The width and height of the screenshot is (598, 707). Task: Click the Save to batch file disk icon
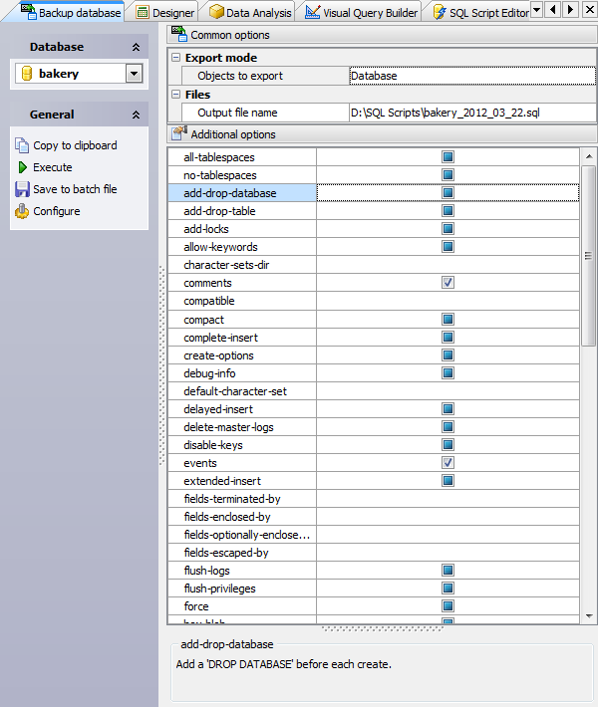(x=23, y=189)
